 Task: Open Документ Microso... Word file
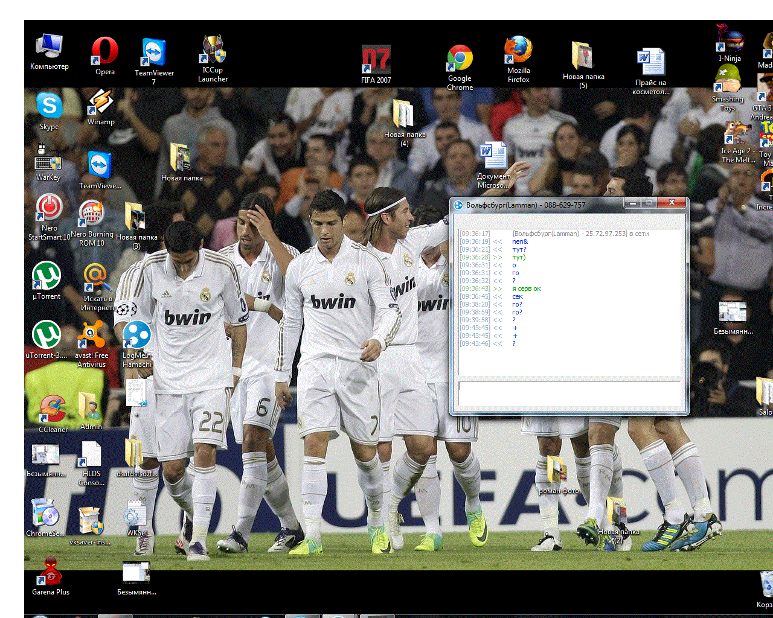pyautogui.click(x=494, y=166)
